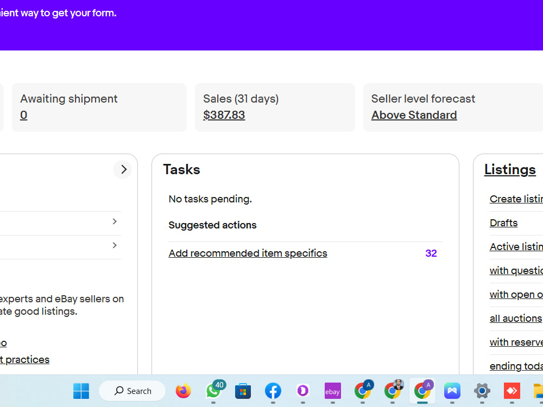
Task: Open Above Standard seller level forecast
Action: 414,115
